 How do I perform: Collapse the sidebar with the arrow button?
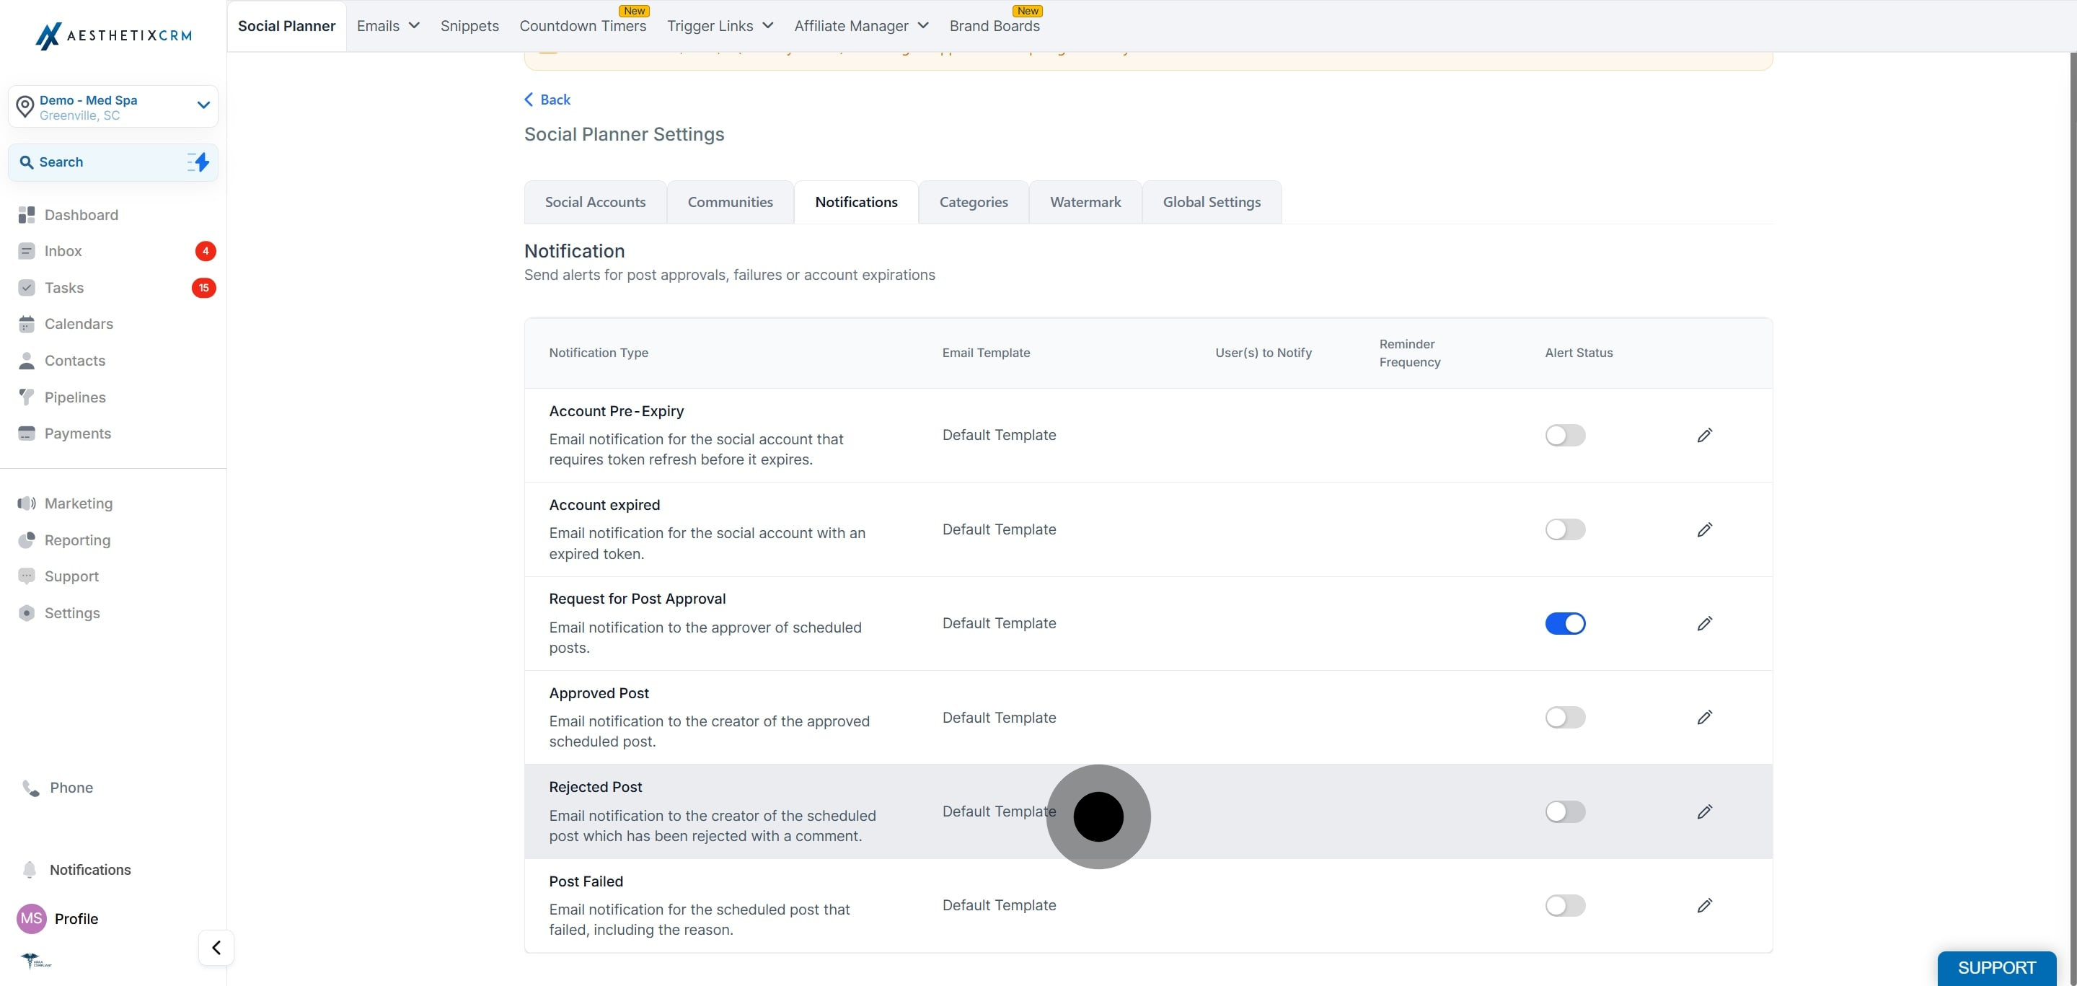[x=216, y=947]
